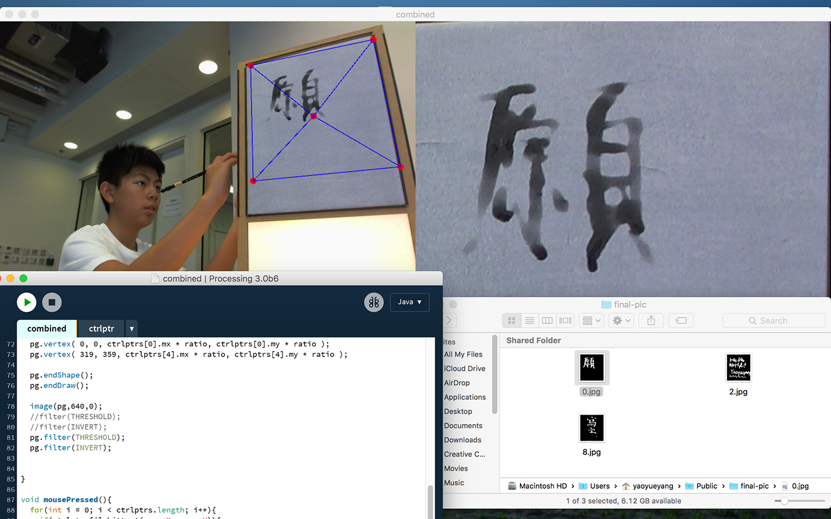Click the code line "pg.endDraw();"
The image size is (831, 519).
(59, 386)
